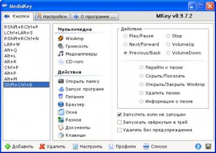Uncheck Запустить если не запущен
Screen dimensions: 216x153
click(x=119, y=115)
